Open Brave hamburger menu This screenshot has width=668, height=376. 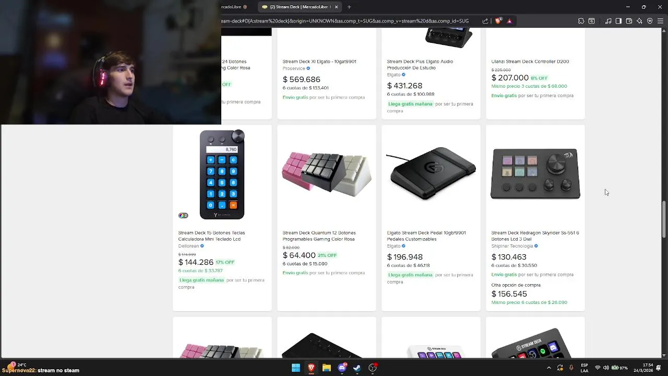[x=660, y=21]
